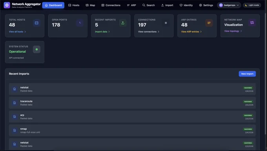267x151 pixels.
Task: Click file icon of traceroute import
Action: tap(15, 103)
